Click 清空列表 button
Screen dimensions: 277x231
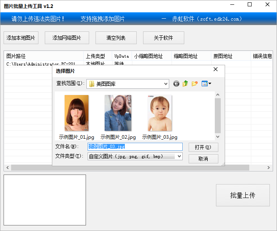pyautogui.click(x=116, y=38)
